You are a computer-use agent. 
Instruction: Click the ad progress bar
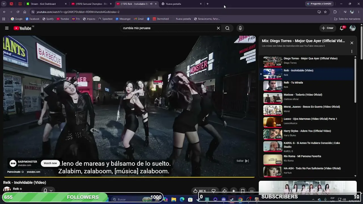pos(129,177)
